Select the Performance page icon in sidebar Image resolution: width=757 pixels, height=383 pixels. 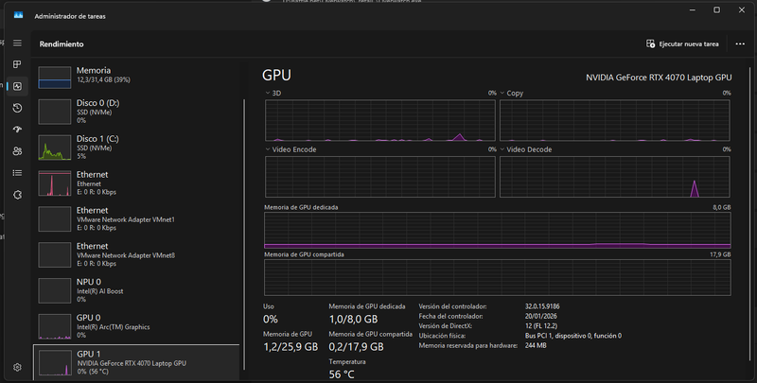point(17,86)
